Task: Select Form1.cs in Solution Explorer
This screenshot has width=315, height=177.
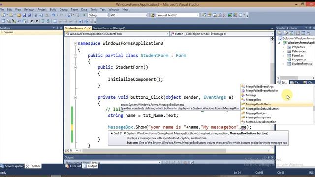Action: [298, 56]
